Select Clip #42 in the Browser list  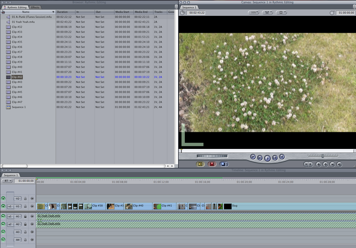[17, 77]
